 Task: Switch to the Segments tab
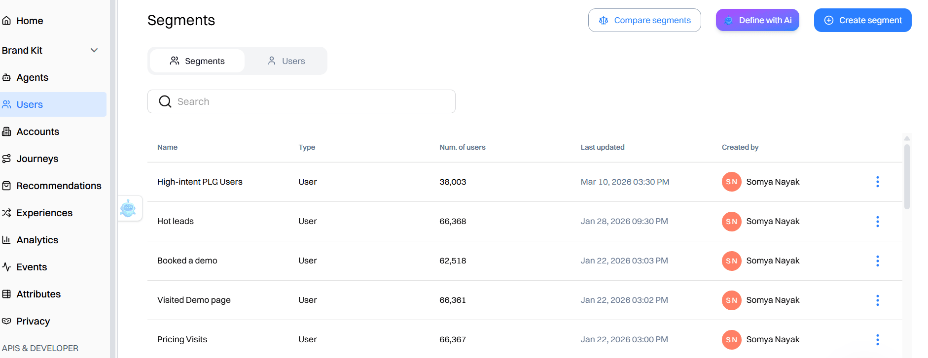pos(197,61)
